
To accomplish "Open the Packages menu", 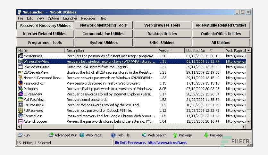I will 88,18.
